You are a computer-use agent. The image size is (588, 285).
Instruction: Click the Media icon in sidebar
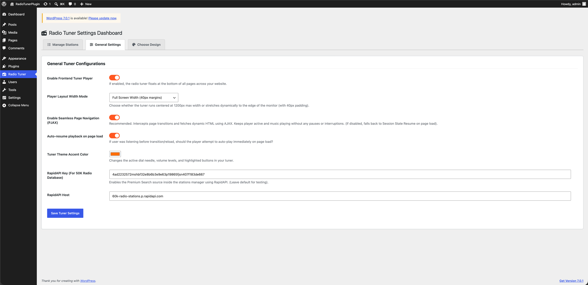pyautogui.click(x=4, y=33)
